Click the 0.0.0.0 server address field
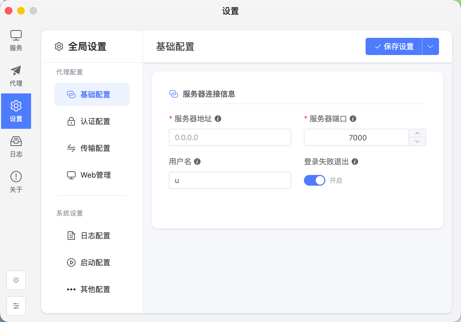Screen dimensions: 461x322 (x=229, y=137)
